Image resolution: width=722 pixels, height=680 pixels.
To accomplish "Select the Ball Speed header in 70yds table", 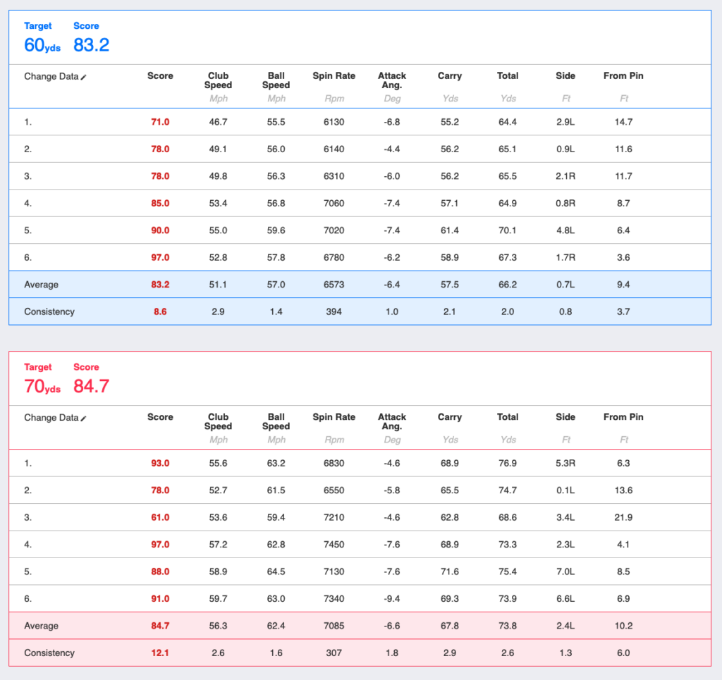I will [x=276, y=421].
